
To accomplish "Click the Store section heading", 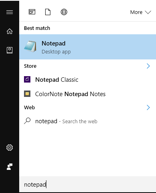I will point(30,66).
